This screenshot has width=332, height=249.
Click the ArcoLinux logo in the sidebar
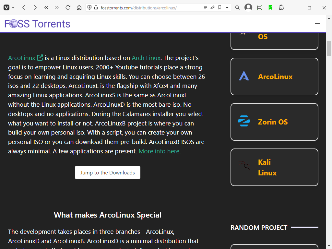244,76
